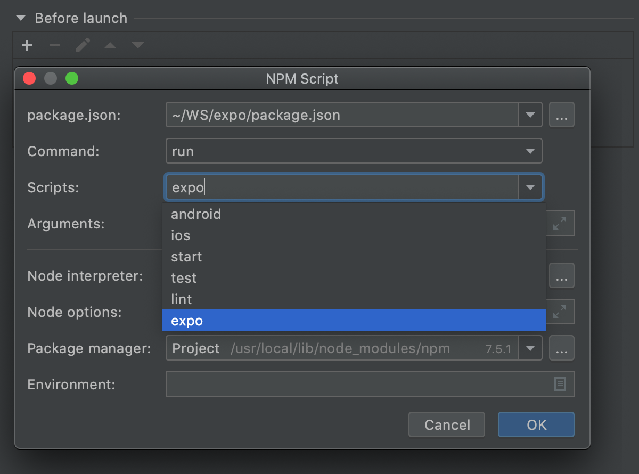This screenshot has width=639, height=474.
Task: Confirm the dialog with OK
Action: [x=536, y=424]
